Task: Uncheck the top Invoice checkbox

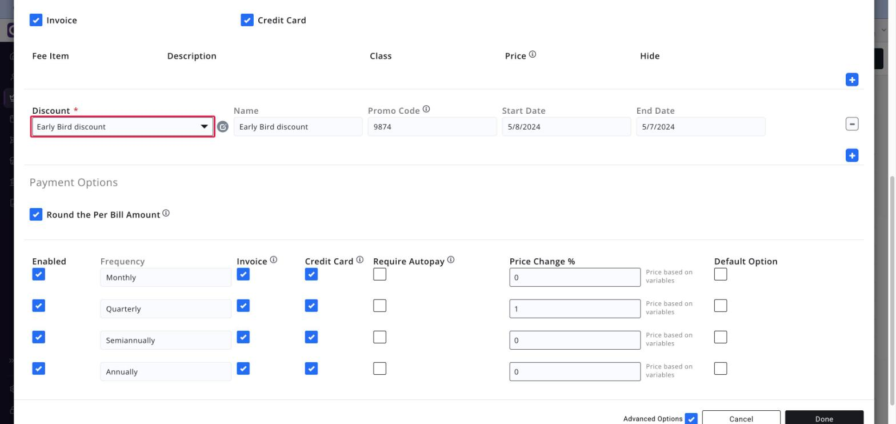Action: click(36, 20)
